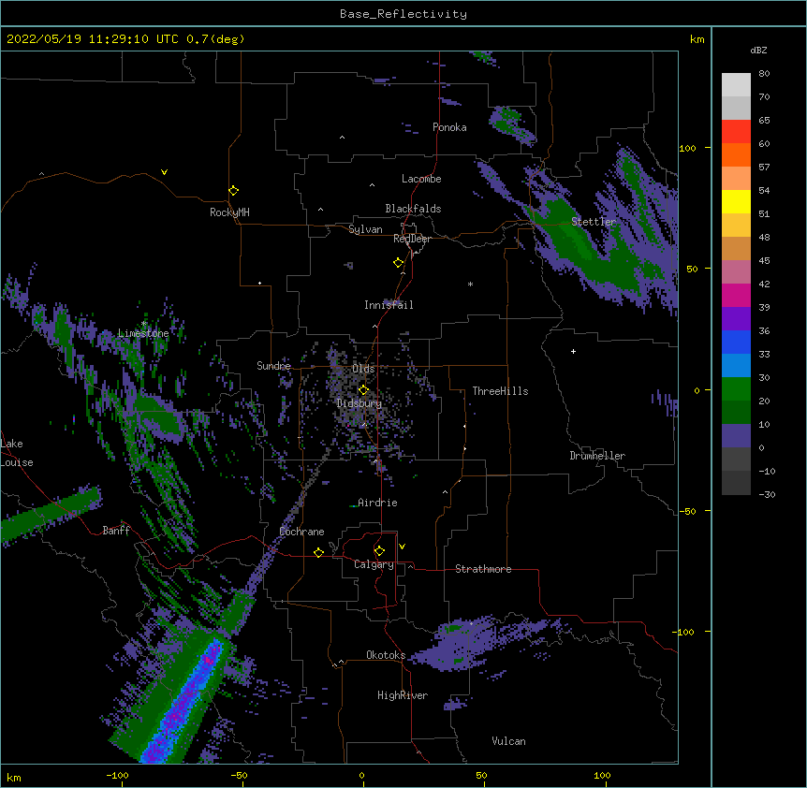Select the bright green 20-30 dBZ swatch
The height and width of the screenshot is (788, 807).
(736, 389)
